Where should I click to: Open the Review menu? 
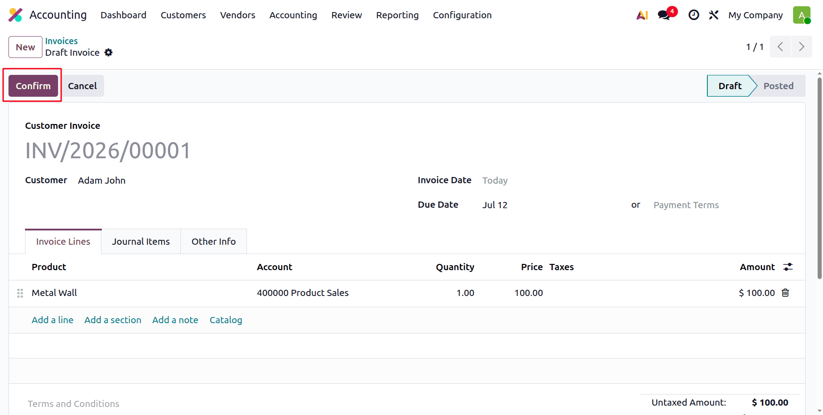[x=347, y=15]
